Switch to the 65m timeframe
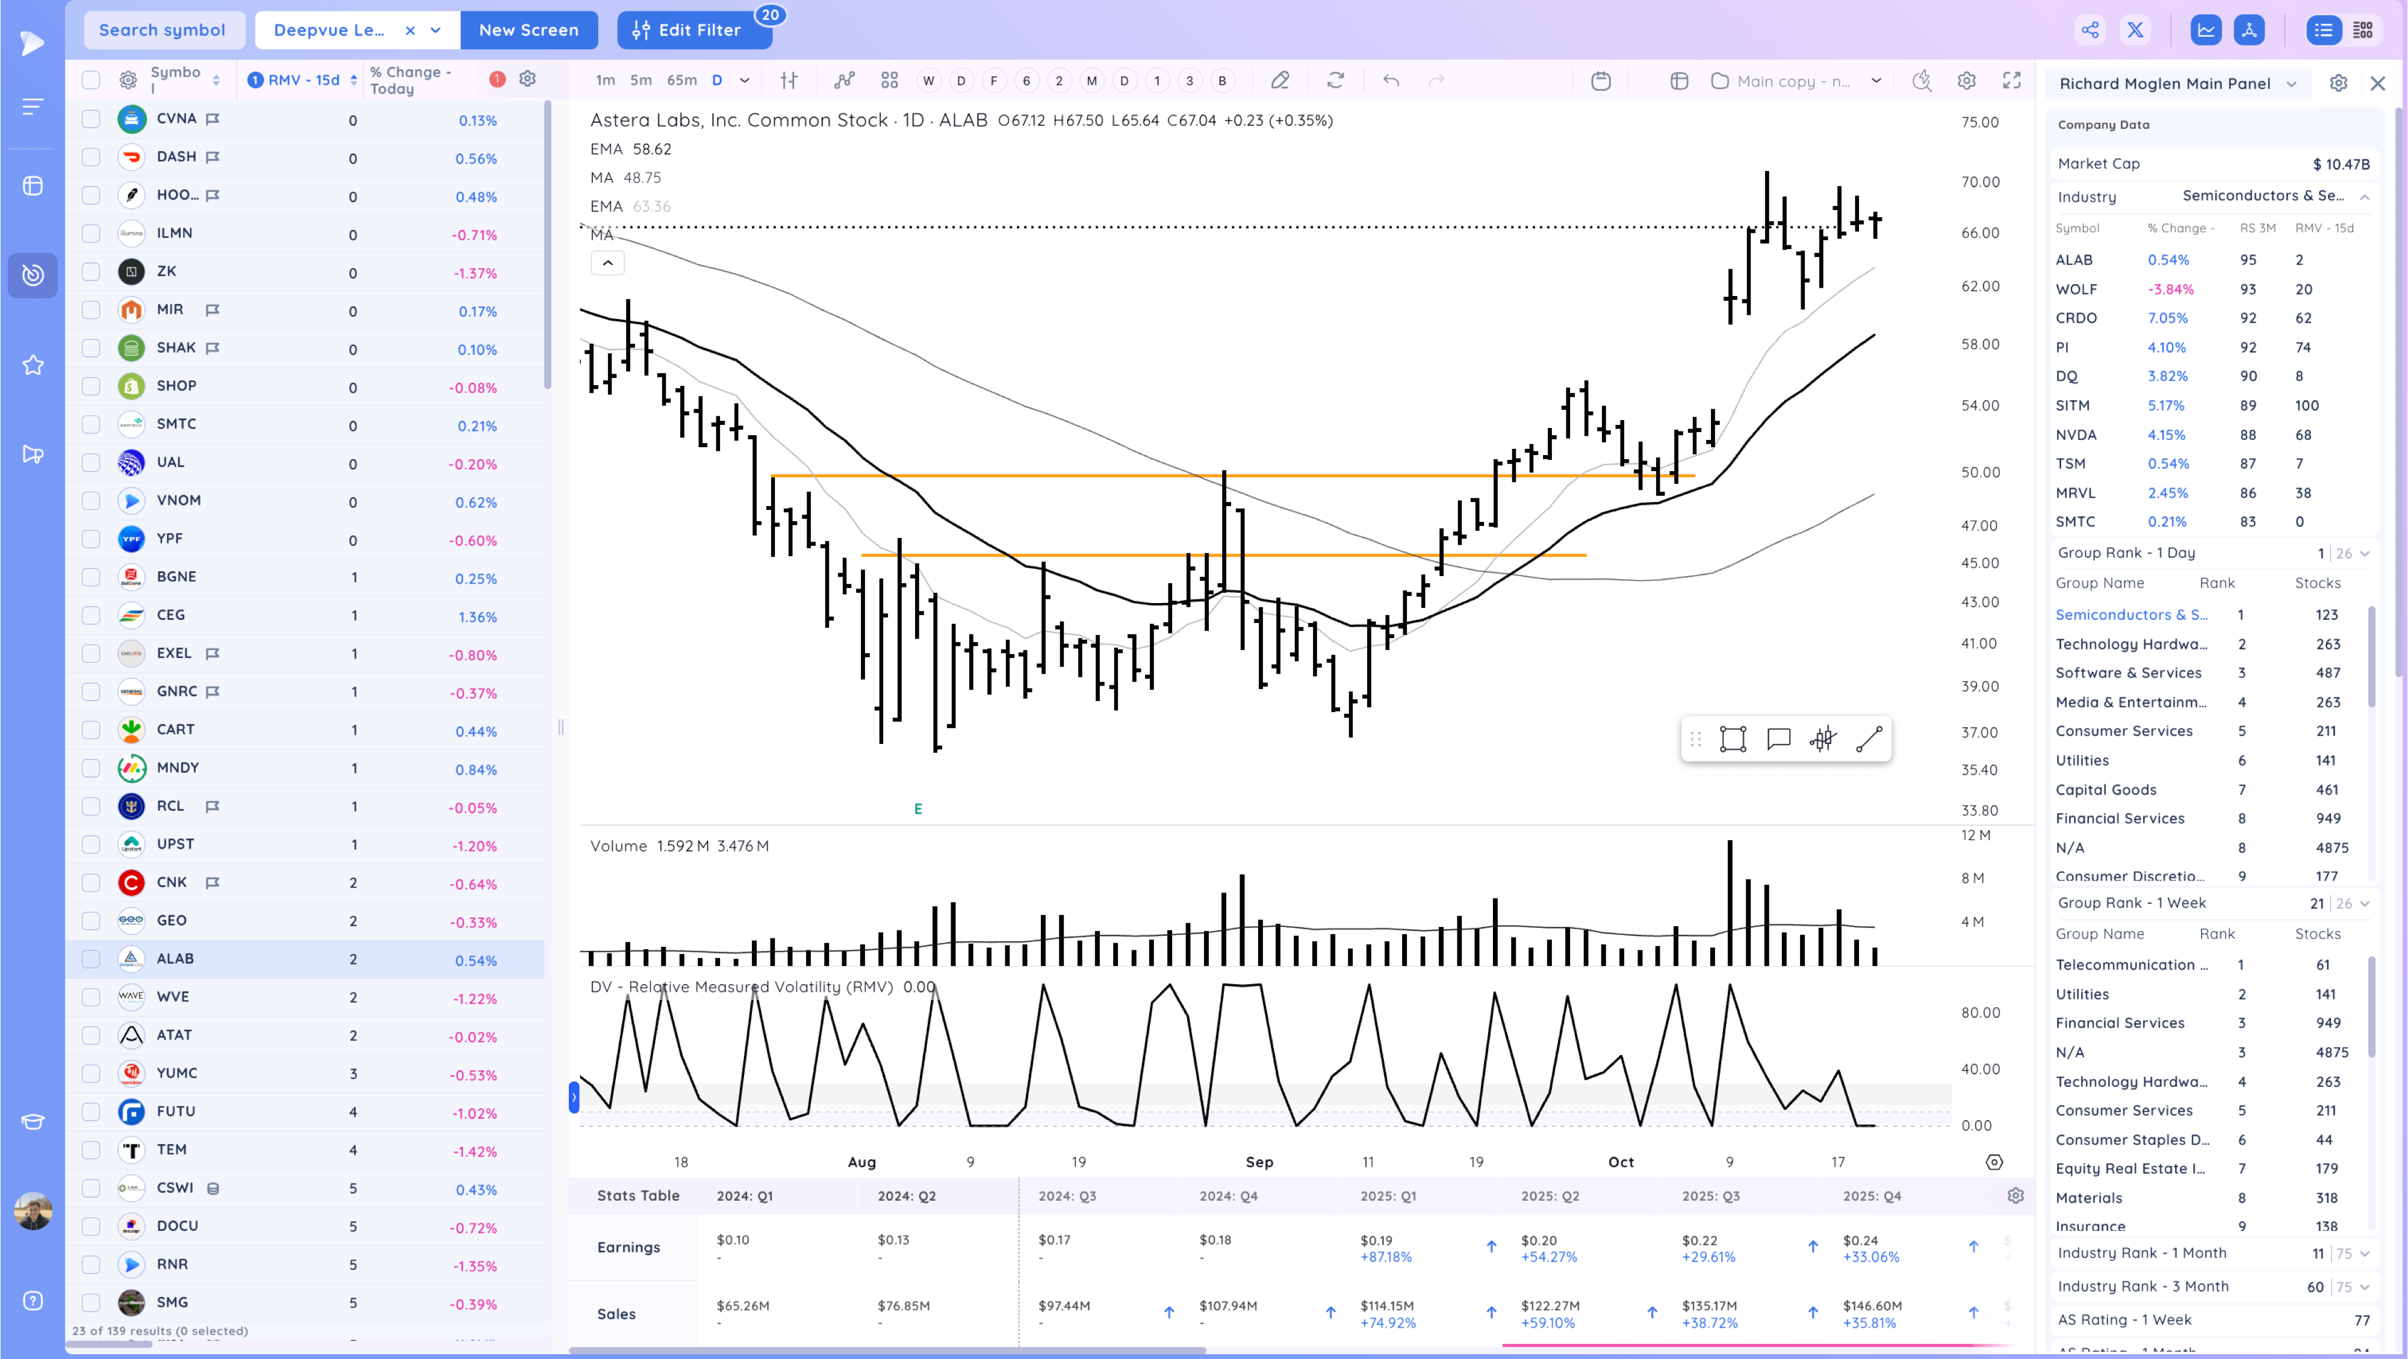 (x=681, y=81)
